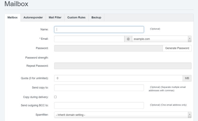Click the @ symbol beside the Email field
Screen dimensions: 198x121
128,39
